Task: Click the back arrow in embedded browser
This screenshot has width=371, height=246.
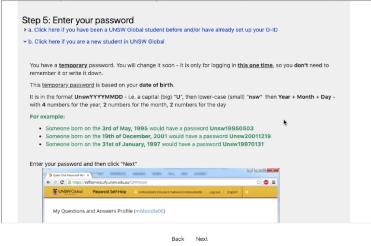Action: [x=48, y=183]
